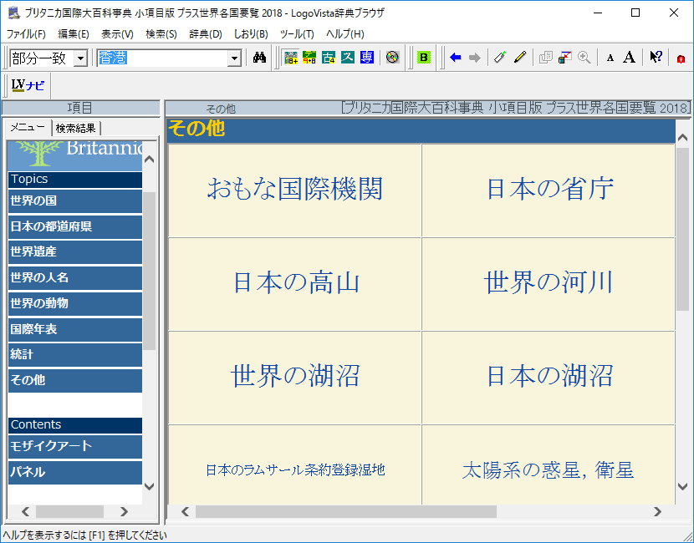Click content pane scrollbar up arrow
The width and height of the screenshot is (694, 543).
pos(682,138)
